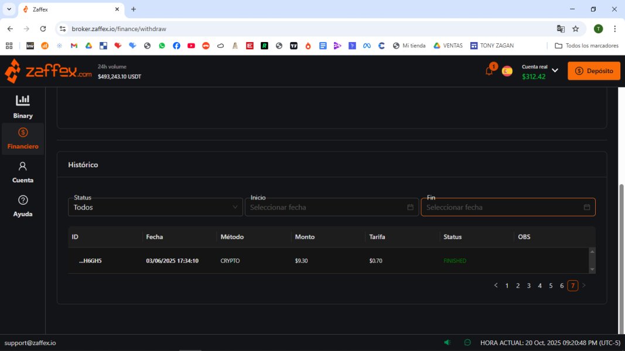The width and height of the screenshot is (625, 351).
Task: Click the calendar icon in Fin field
Action: 586,207
